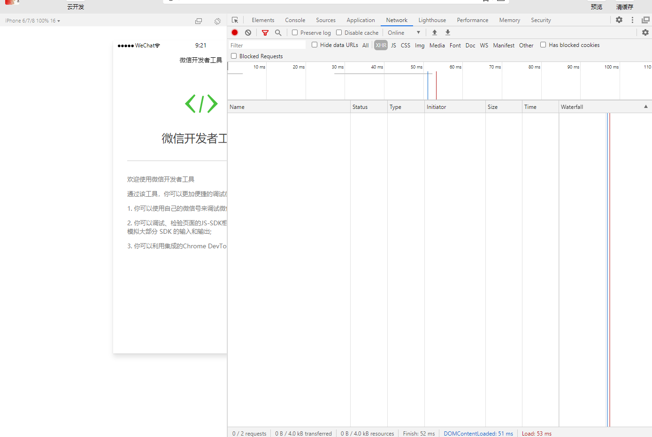
Task: Toggle the Manifest filter
Action: click(504, 45)
